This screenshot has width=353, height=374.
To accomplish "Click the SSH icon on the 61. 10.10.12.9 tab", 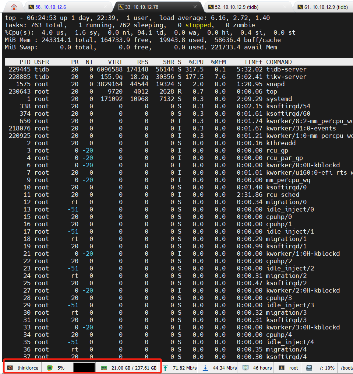I will 300,7.
